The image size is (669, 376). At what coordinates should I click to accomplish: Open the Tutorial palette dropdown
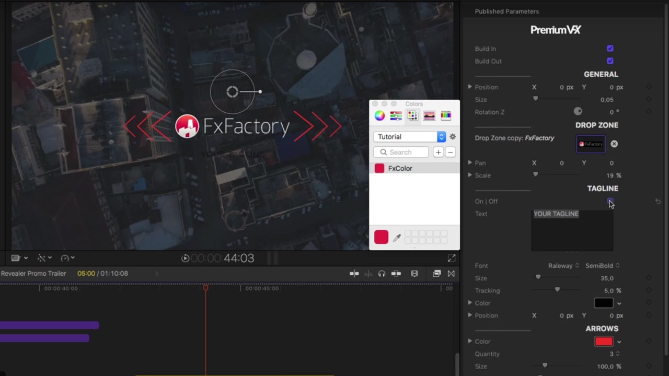409,137
